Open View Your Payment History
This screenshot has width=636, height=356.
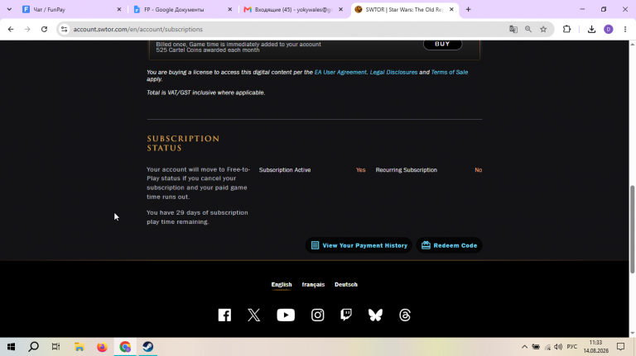click(359, 245)
